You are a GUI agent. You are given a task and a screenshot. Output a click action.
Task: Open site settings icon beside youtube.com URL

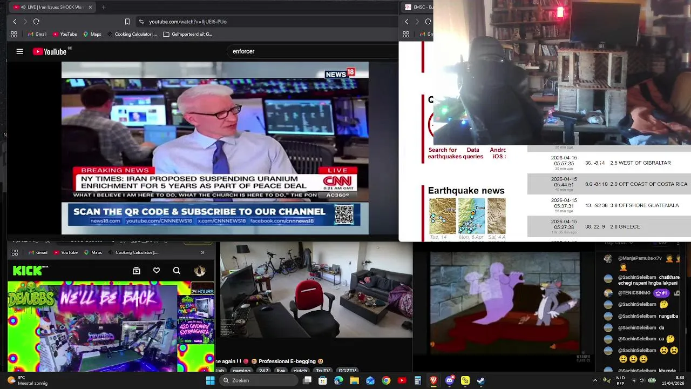coord(141,22)
